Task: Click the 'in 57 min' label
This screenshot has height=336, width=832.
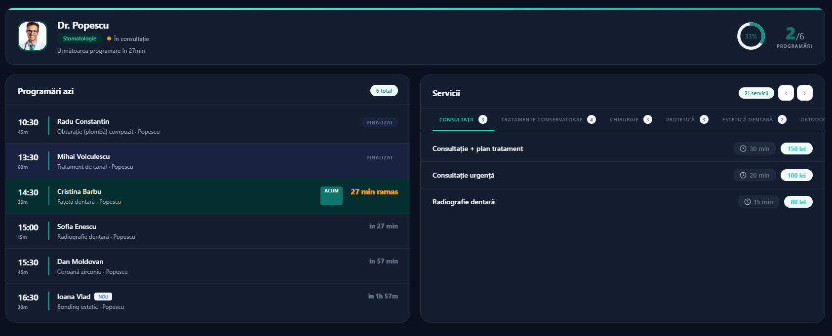Action: tap(384, 261)
